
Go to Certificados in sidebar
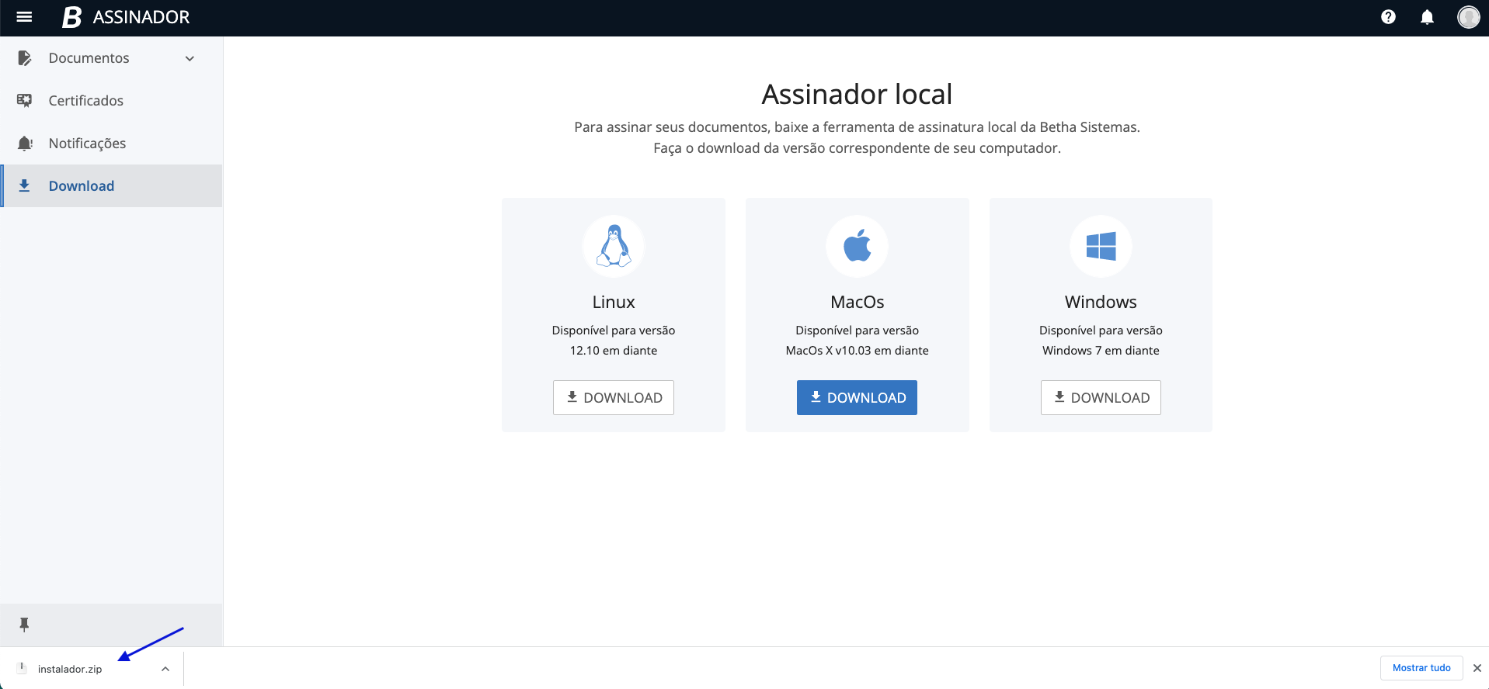(85, 101)
